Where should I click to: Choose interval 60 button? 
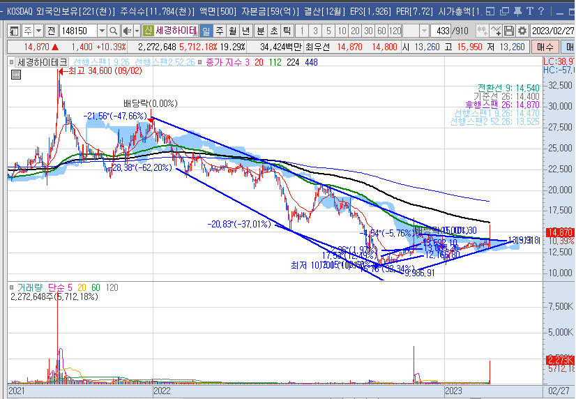tap(381, 31)
